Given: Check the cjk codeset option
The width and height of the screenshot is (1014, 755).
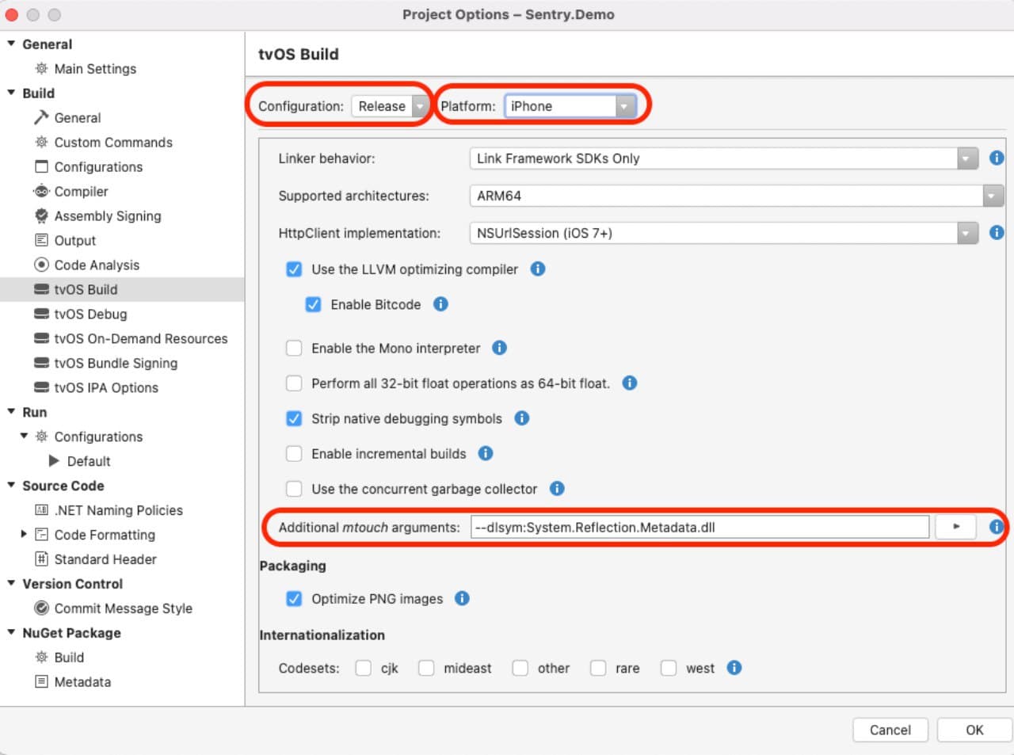Looking at the screenshot, I should point(363,668).
